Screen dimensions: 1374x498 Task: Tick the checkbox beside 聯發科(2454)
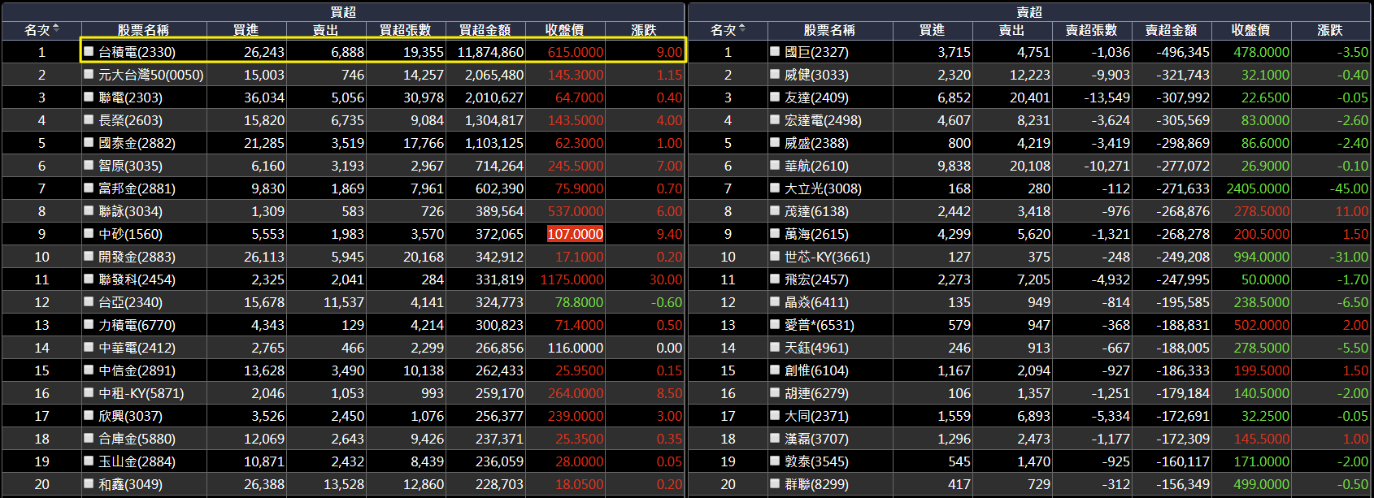tap(89, 279)
